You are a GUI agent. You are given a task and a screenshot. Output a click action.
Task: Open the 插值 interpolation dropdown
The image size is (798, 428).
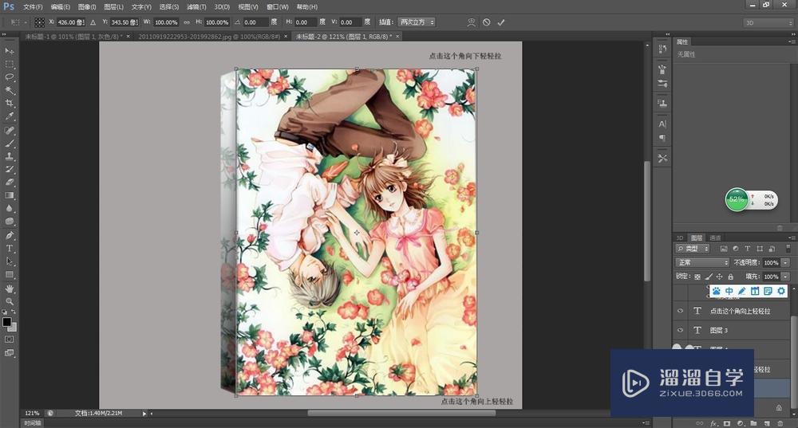click(416, 22)
